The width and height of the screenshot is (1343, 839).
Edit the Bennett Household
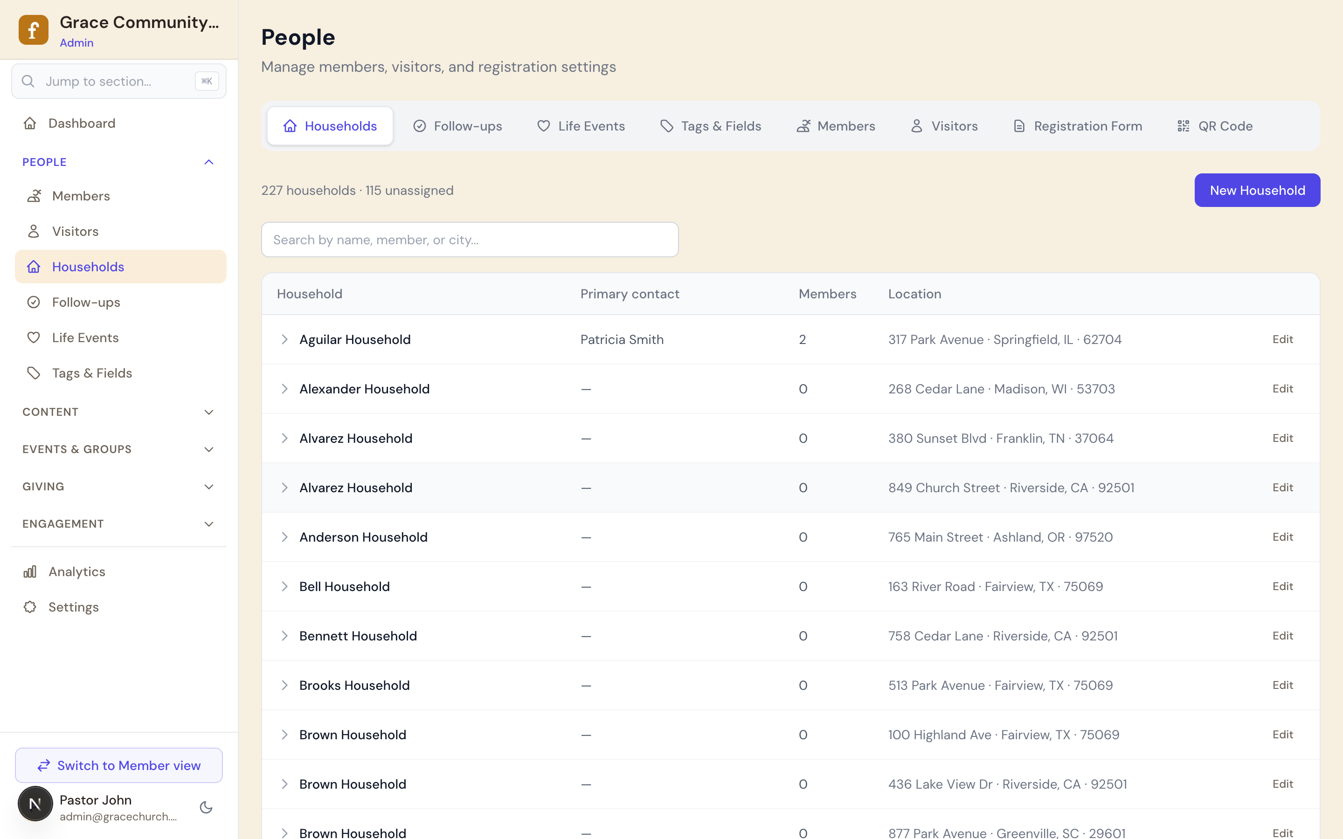pyautogui.click(x=1282, y=636)
